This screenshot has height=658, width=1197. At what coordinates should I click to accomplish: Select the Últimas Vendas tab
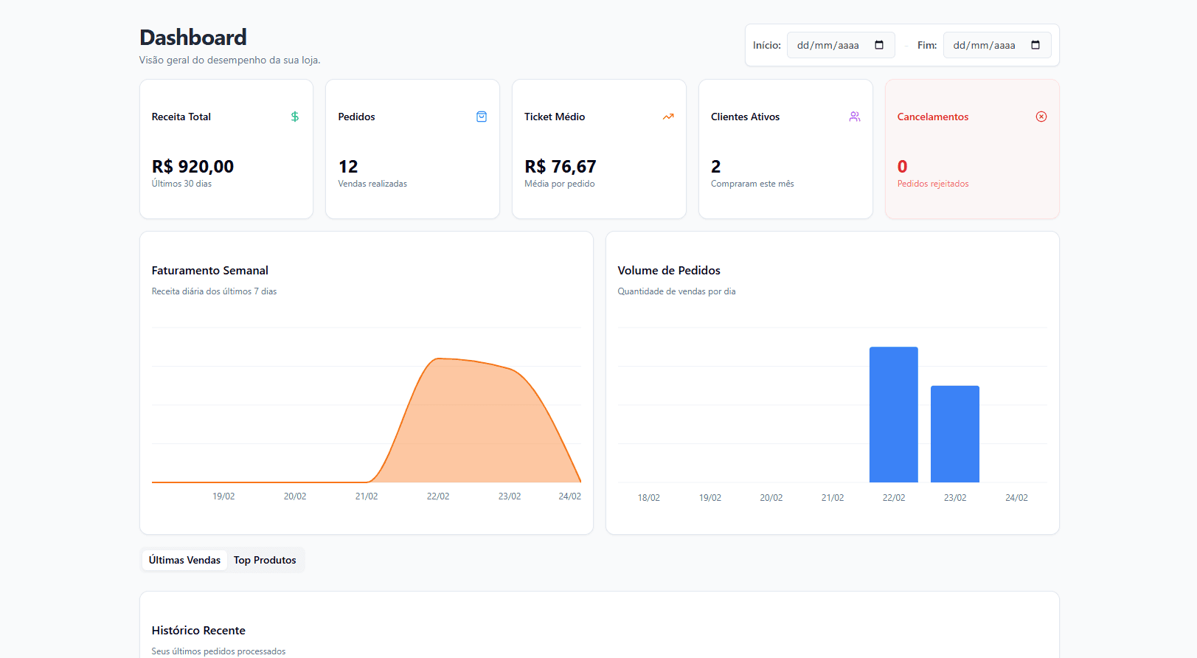184,560
